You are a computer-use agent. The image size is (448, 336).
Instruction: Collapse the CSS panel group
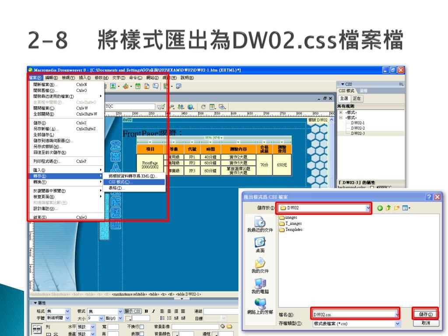click(343, 84)
